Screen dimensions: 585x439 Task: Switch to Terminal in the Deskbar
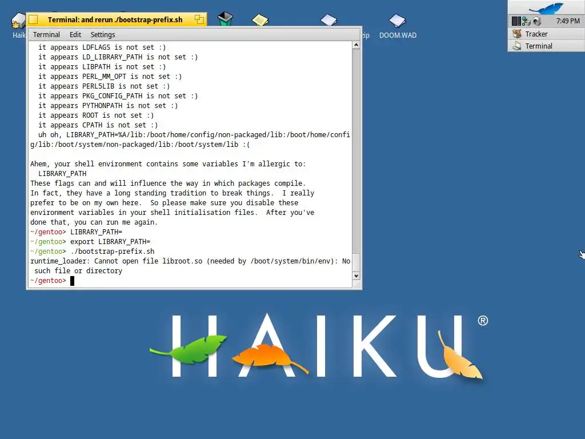point(546,46)
